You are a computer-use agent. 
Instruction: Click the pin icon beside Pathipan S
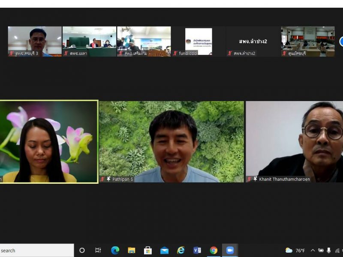pyautogui.click(x=108, y=179)
